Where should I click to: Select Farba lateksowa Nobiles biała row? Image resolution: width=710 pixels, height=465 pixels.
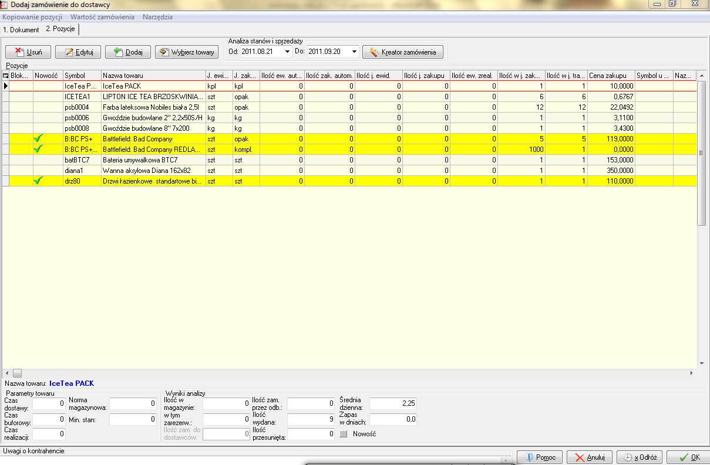(x=349, y=107)
